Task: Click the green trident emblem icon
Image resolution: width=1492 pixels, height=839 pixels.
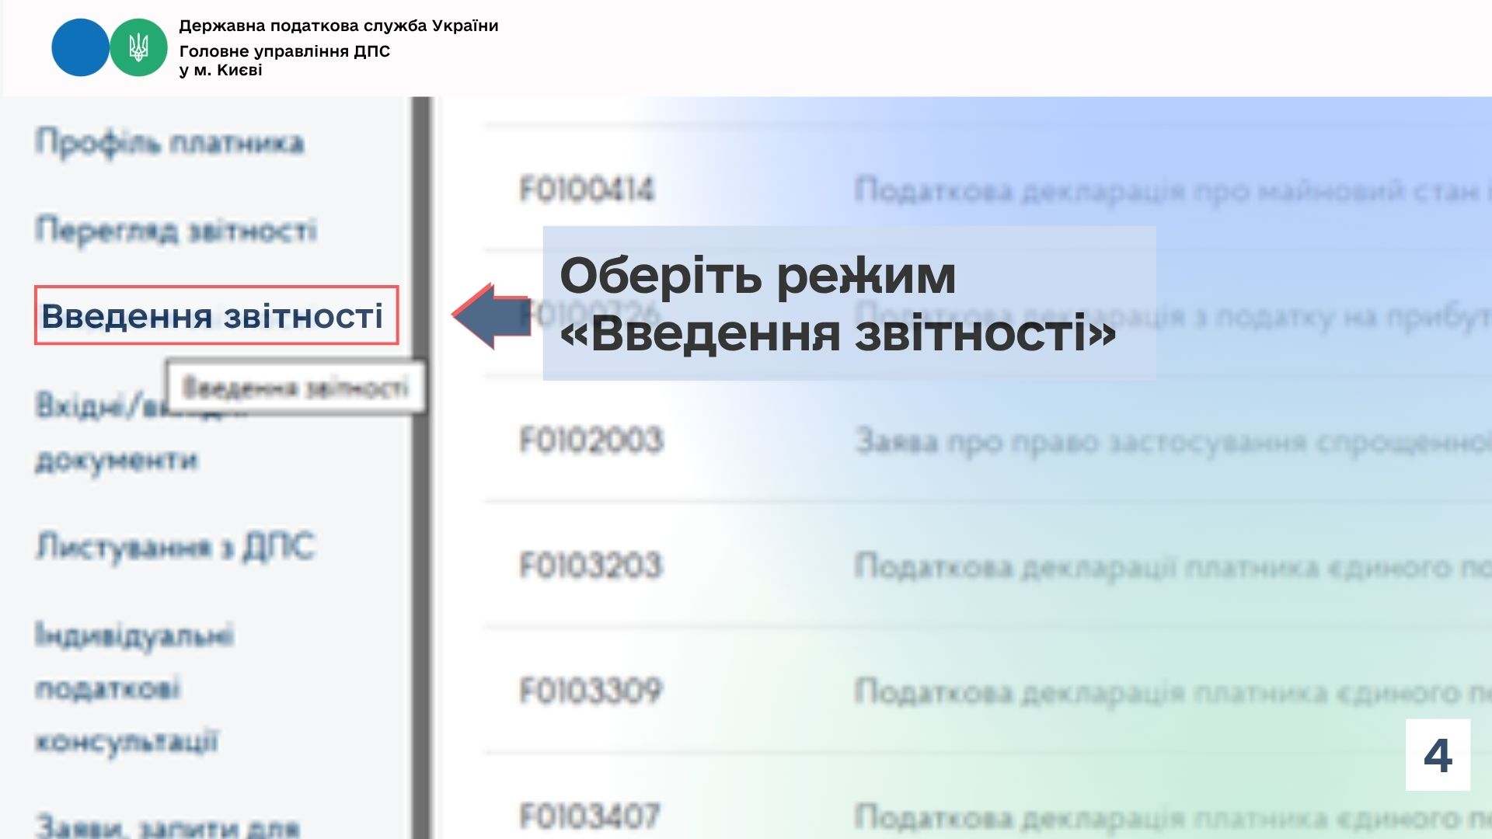Action: click(x=138, y=47)
